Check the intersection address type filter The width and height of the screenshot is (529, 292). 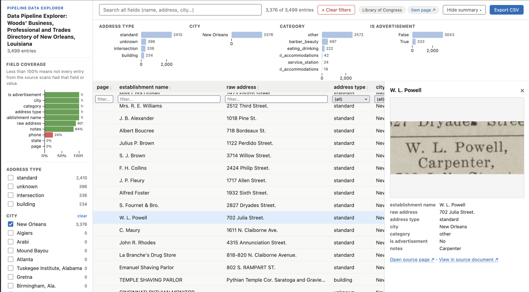tap(11, 195)
